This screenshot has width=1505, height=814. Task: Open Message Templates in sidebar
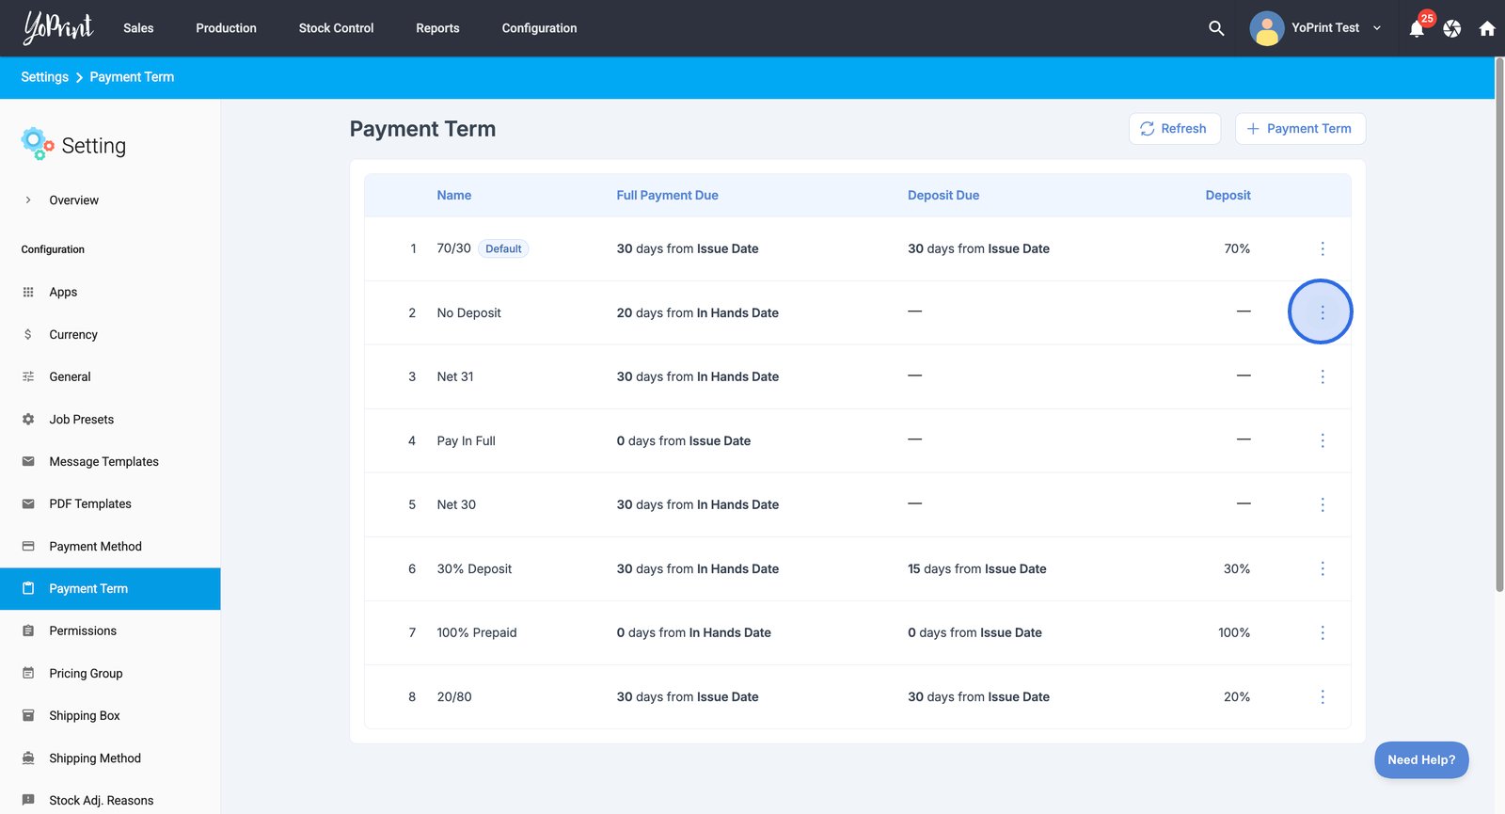[103, 462]
